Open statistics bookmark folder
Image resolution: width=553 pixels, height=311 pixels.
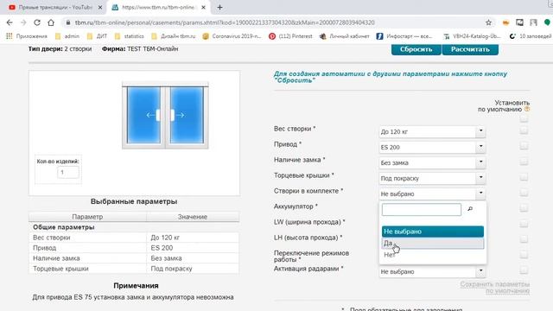[130, 36]
